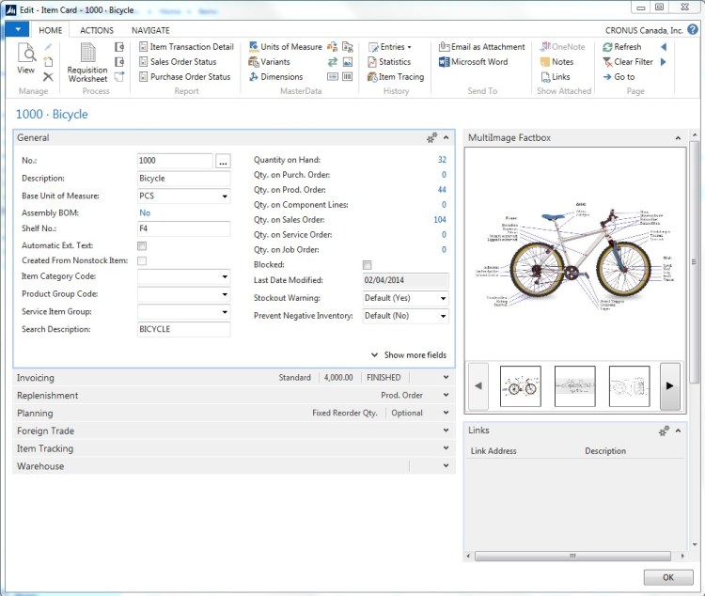Click Qty. on Prod. Order value 44

coord(442,190)
